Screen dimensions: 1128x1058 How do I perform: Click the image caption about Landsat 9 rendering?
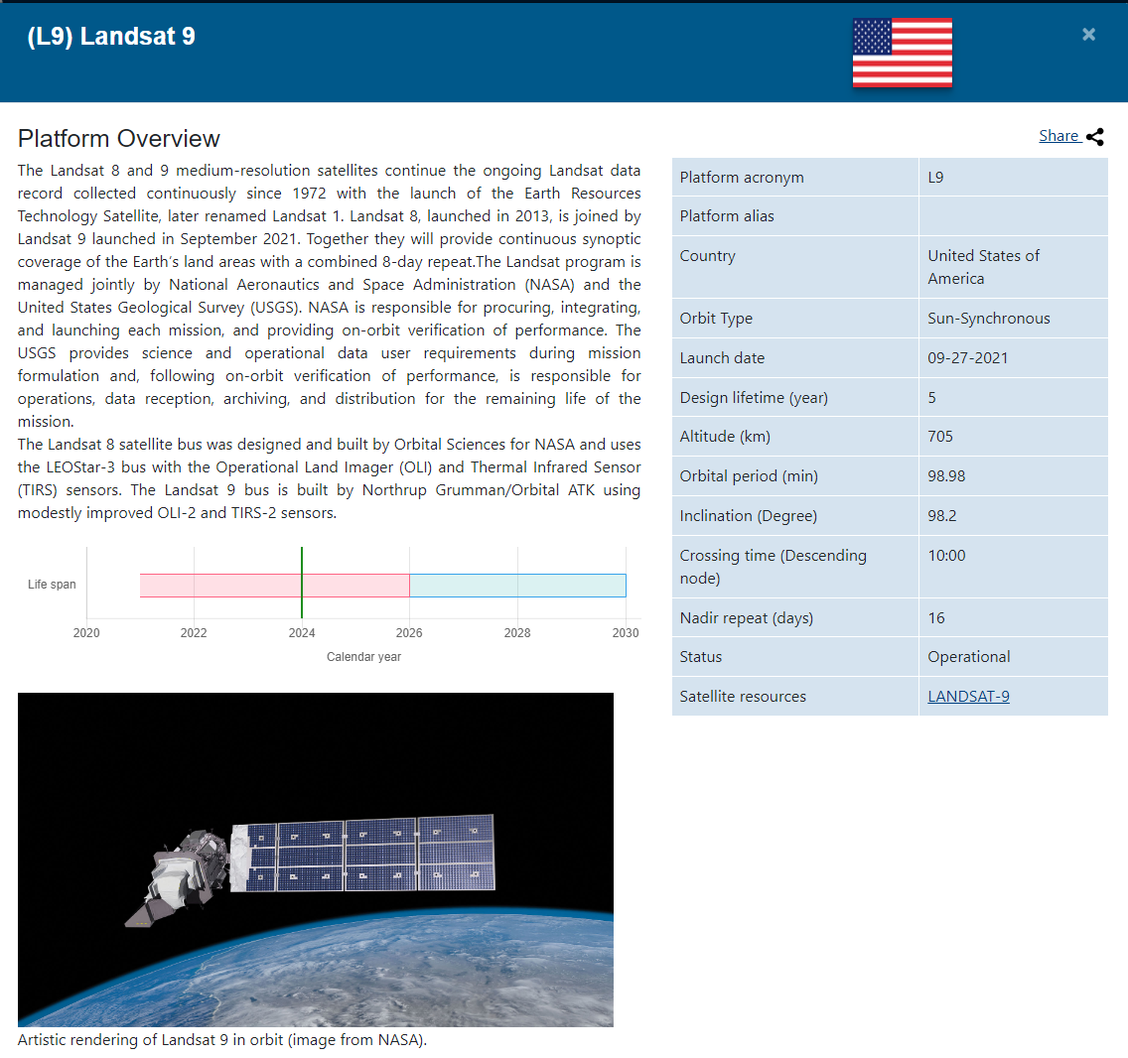[222, 1039]
